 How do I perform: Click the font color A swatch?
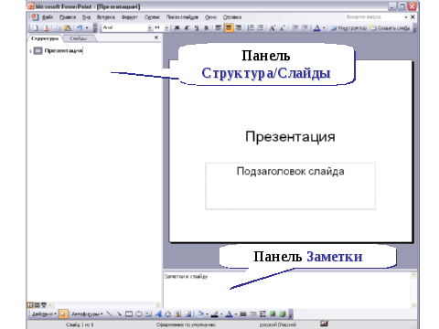point(317,27)
